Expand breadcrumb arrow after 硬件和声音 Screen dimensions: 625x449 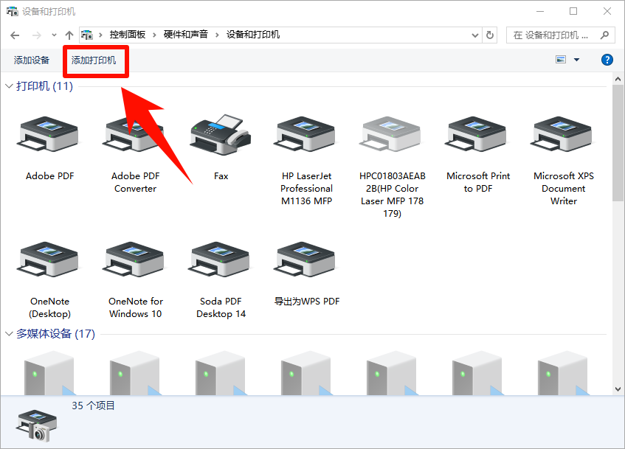point(217,35)
